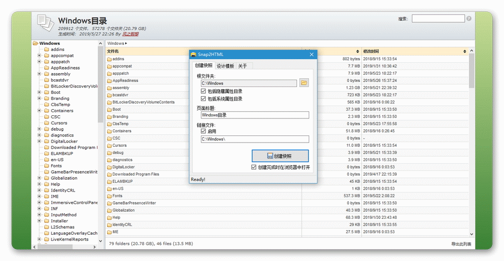Click the folder icon of Cursors in the file list

(x=109, y=145)
